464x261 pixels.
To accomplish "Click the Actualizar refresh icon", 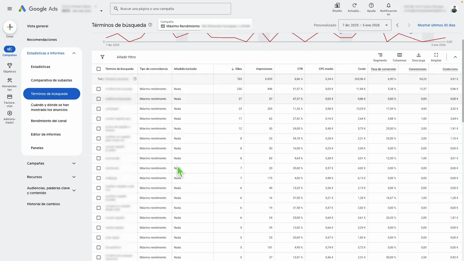I will 354,5.
